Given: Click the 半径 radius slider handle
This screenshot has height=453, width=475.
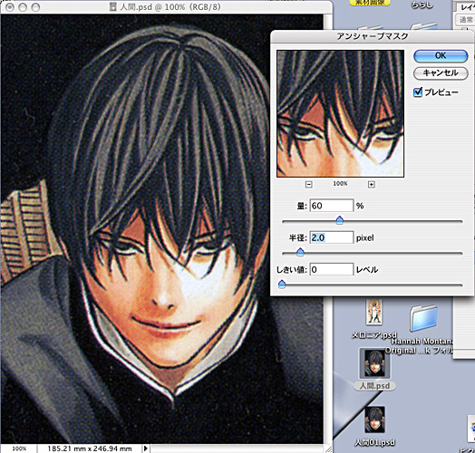Looking at the screenshot, I should coord(300,252).
